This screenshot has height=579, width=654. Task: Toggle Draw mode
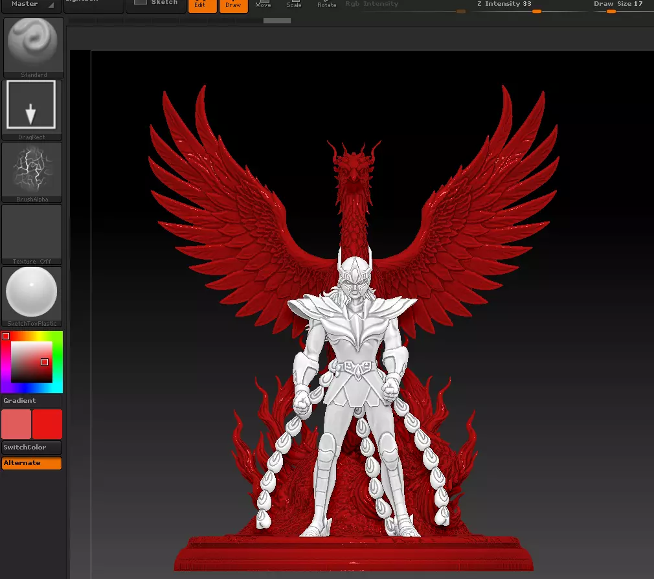point(234,5)
